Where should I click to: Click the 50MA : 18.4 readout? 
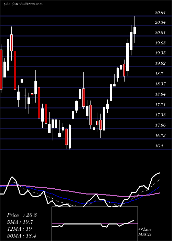pos(21,235)
